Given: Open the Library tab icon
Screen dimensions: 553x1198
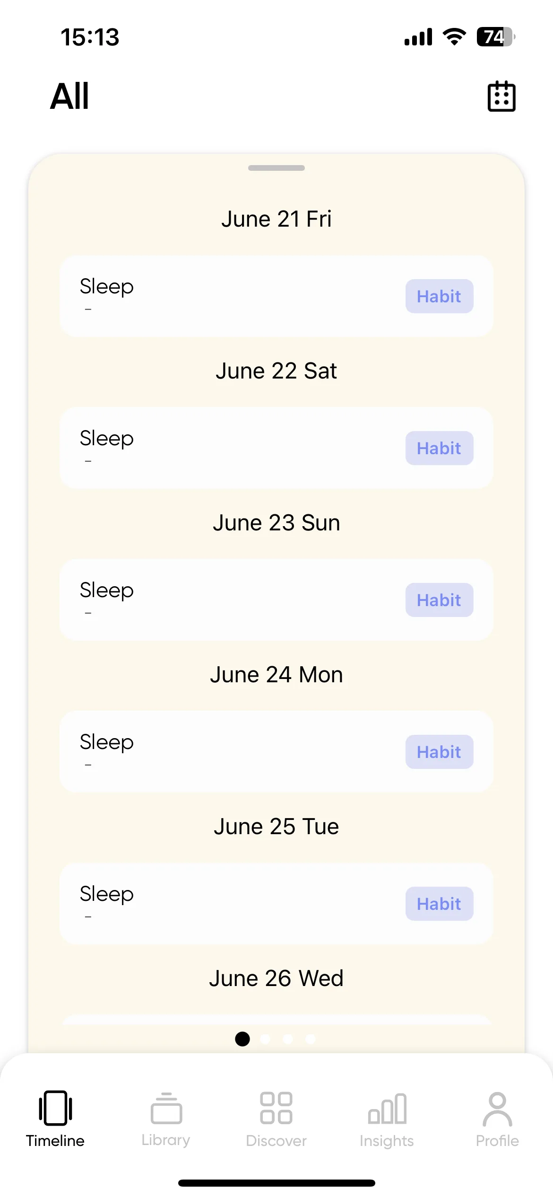Looking at the screenshot, I should tap(166, 1108).
